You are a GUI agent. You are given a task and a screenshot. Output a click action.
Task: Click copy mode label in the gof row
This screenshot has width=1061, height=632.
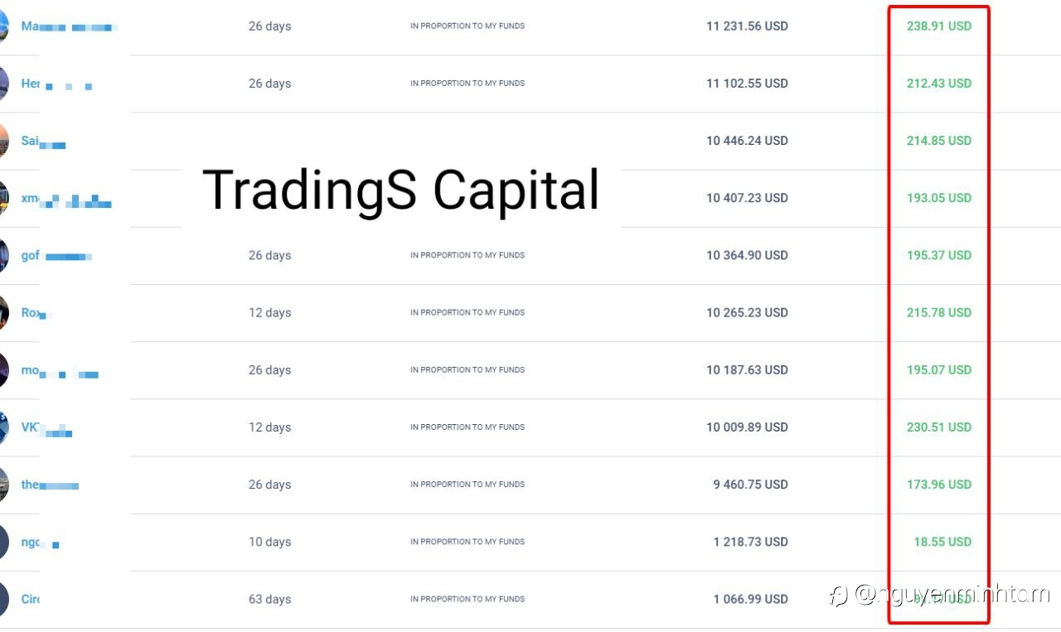[468, 255]
